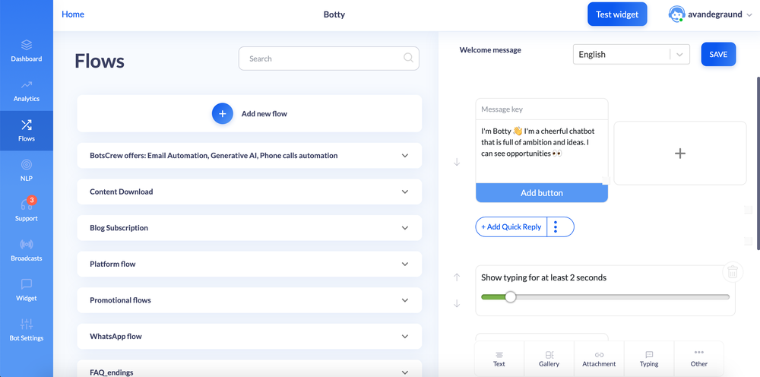Go to the Home link

tap(73, 14)
